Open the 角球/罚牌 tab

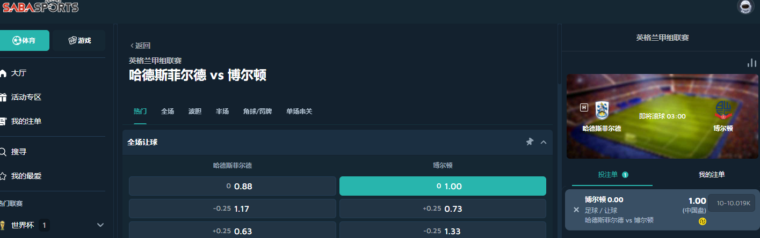coord(257,111)
